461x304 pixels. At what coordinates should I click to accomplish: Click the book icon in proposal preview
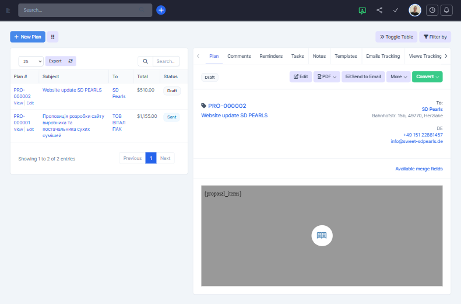tap(322, 235)
